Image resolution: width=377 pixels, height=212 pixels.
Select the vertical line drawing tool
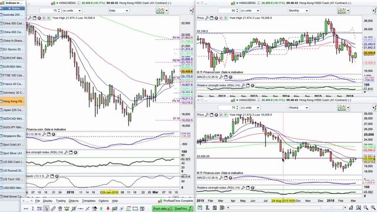pos(33,208)
